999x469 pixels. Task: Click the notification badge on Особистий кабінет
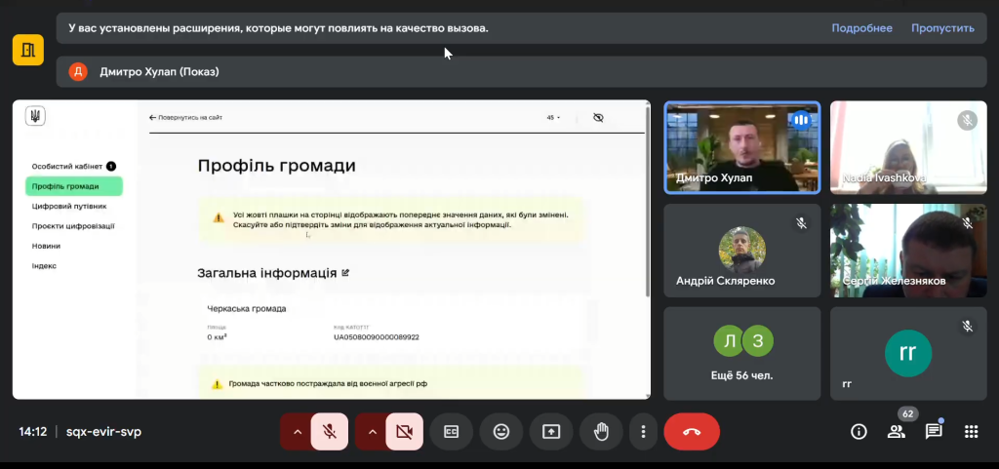click(x=111, y=166)
